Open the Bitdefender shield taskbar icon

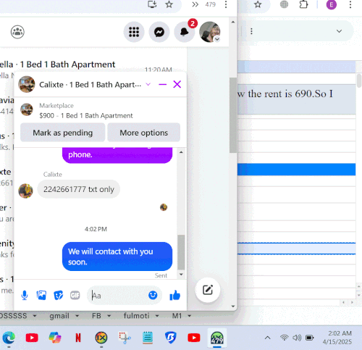(x=171, y=338)
